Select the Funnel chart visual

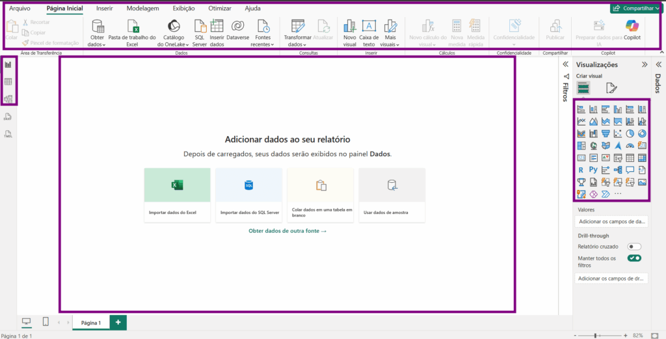tap(606, 134)
